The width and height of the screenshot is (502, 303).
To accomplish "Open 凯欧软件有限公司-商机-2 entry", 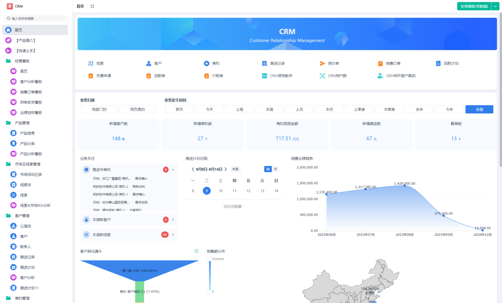I will (x=110, y=186).
